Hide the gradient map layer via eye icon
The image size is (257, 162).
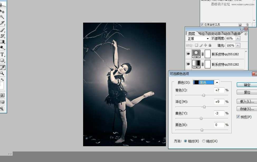(x=188, y=64)
